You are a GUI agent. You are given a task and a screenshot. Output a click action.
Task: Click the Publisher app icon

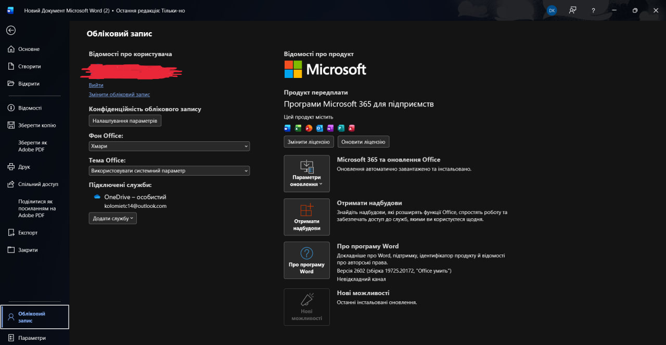pyautogui.click(x=341, y=128)
